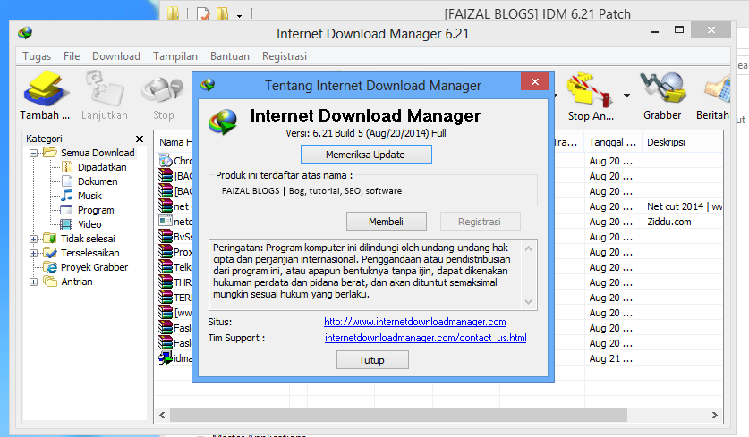Click the 'Aug 21 ...' date cell

[611, 358]
